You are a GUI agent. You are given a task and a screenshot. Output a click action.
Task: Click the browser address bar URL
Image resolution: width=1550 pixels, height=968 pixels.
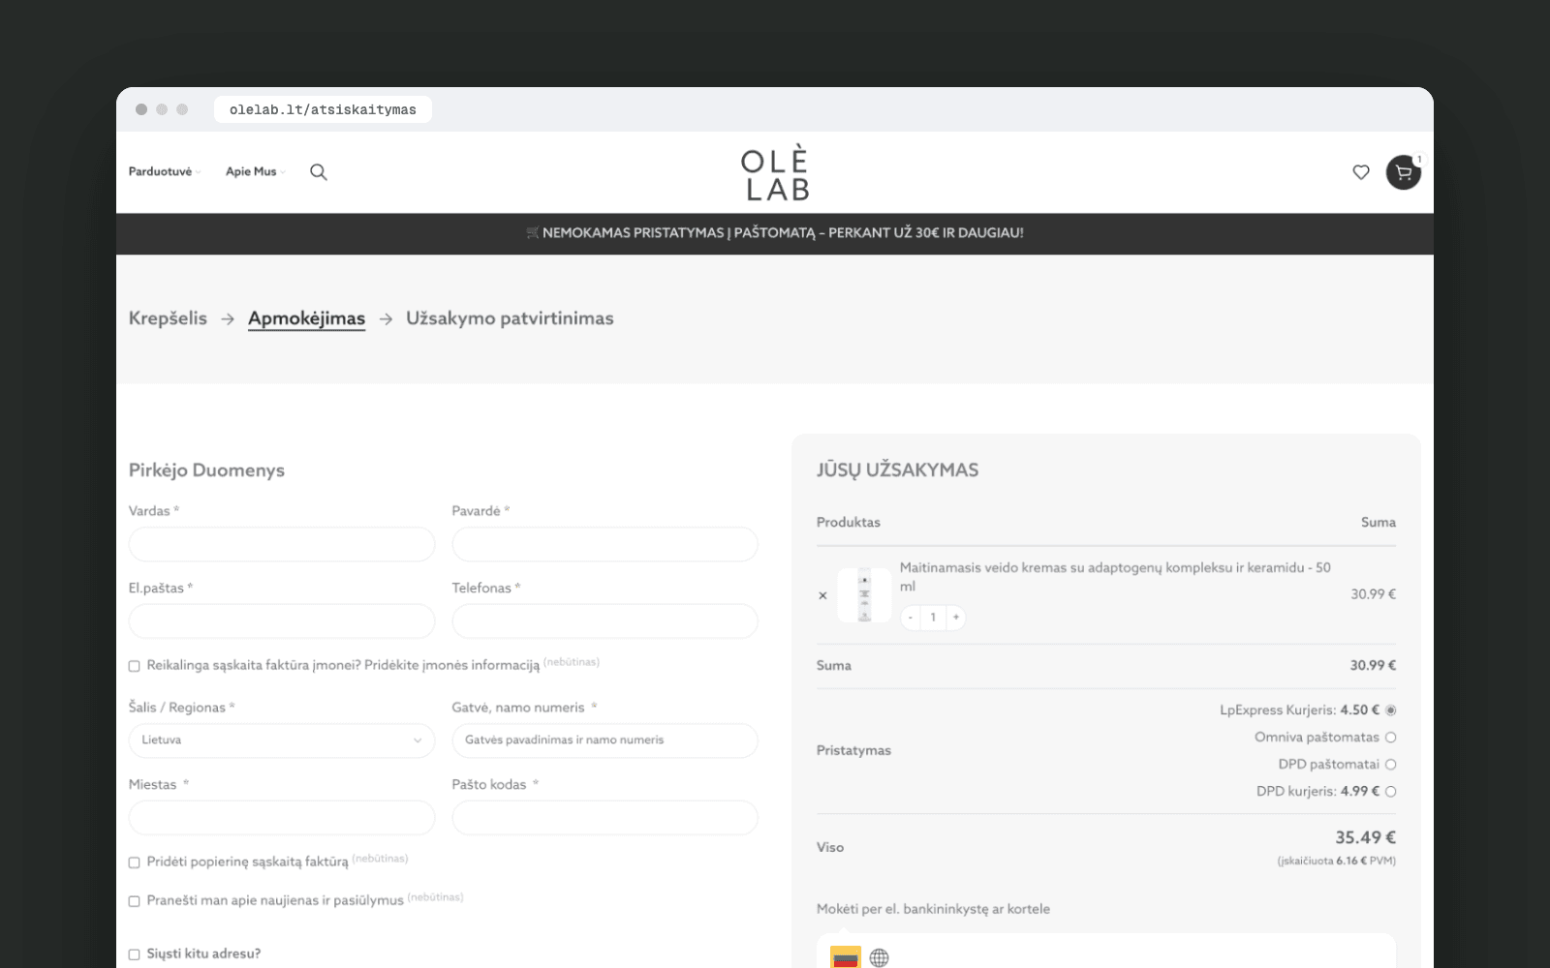323,109
